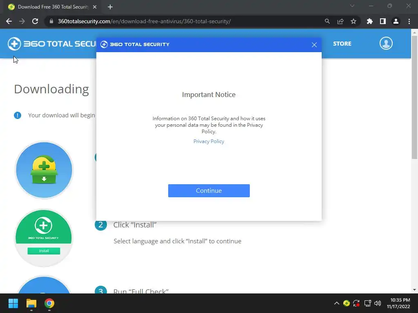This screenshot has height=313, width=418.
Task: Open the user account avatar icon
Action: 386,43
